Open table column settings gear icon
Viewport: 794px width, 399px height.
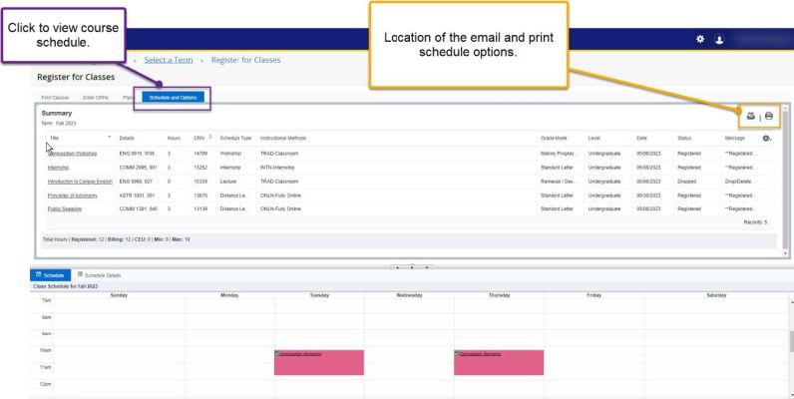765,137
